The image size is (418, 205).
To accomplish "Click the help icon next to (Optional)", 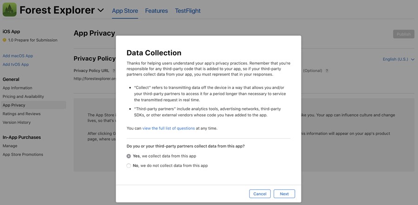I will tap(327, 70).
